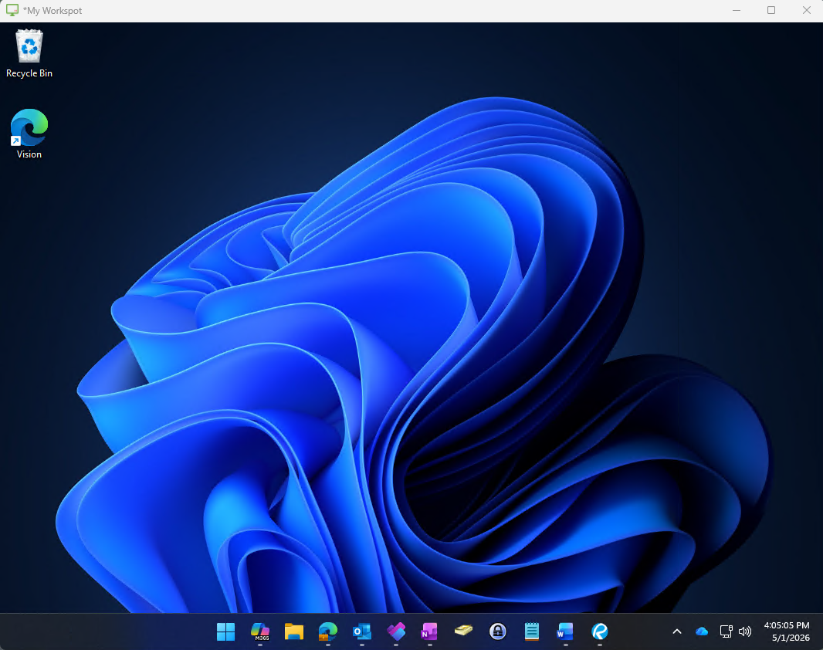Open network status in system tray
The width and height of the screenshot is (823, 650).
pos(726,631)
